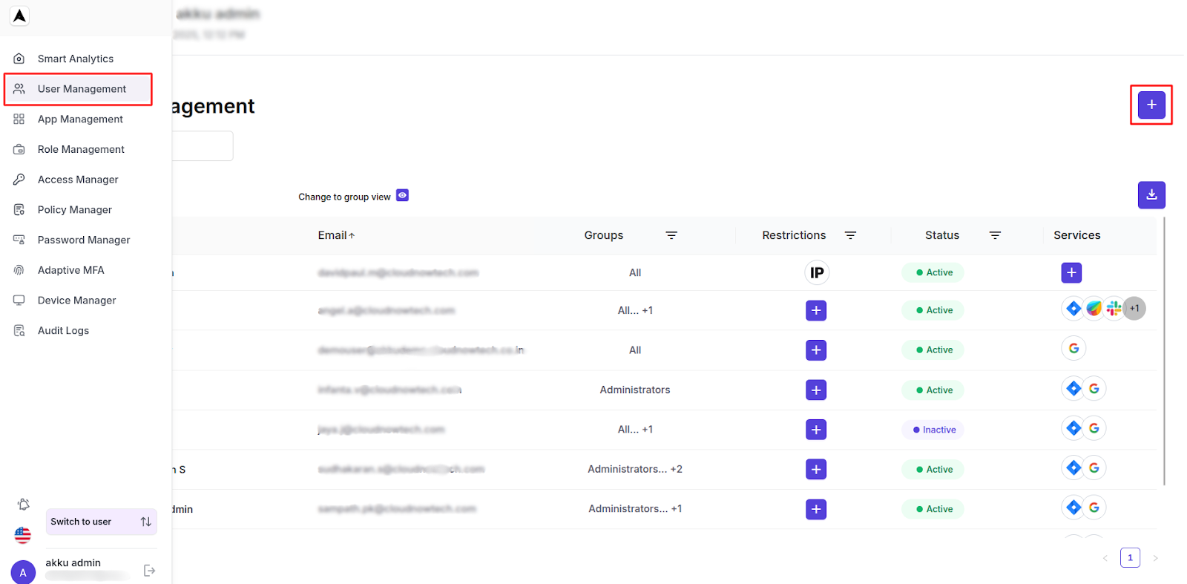Click the Slack service icon
The height and width of the screenshot is (584, 1187).
(1114, 308)
